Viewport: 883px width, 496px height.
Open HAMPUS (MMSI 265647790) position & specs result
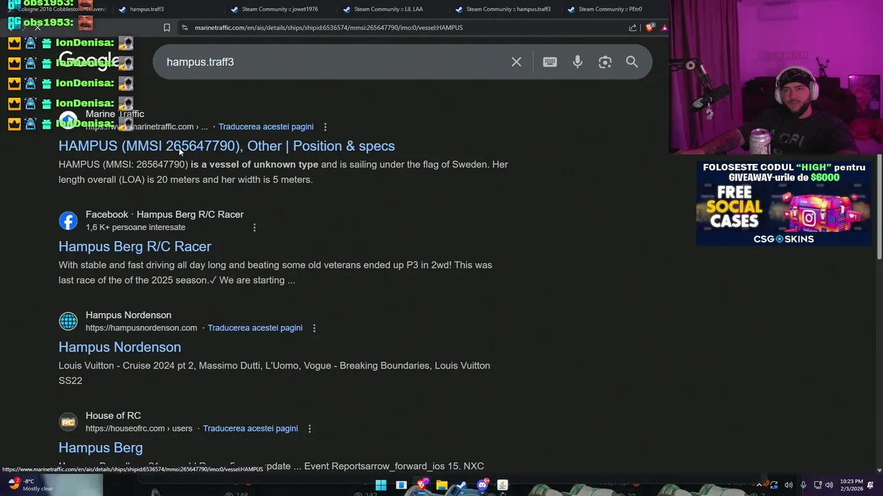(226, 146)
